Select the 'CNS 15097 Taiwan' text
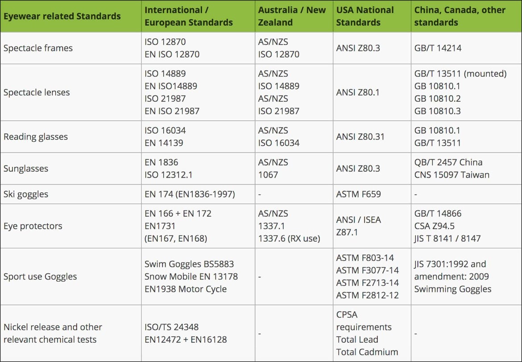This screenshot has width=522, height=362. [x=452, y=175]
